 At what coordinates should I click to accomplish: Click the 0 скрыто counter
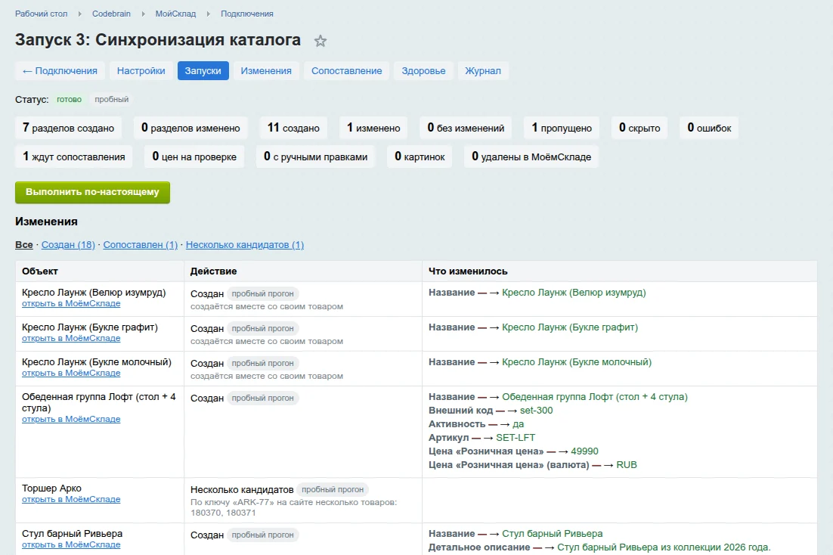point(639,128)
